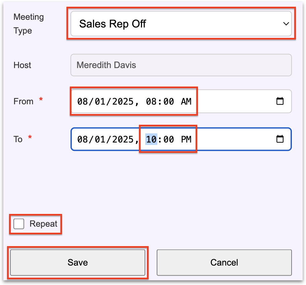Image resolution: width=306 pixels, height=285 pixels.
Task: Select the month segment in To date
Action: [82, 139]
